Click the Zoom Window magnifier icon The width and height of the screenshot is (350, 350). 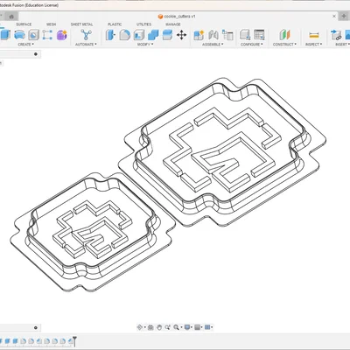(x=176, y=327)
